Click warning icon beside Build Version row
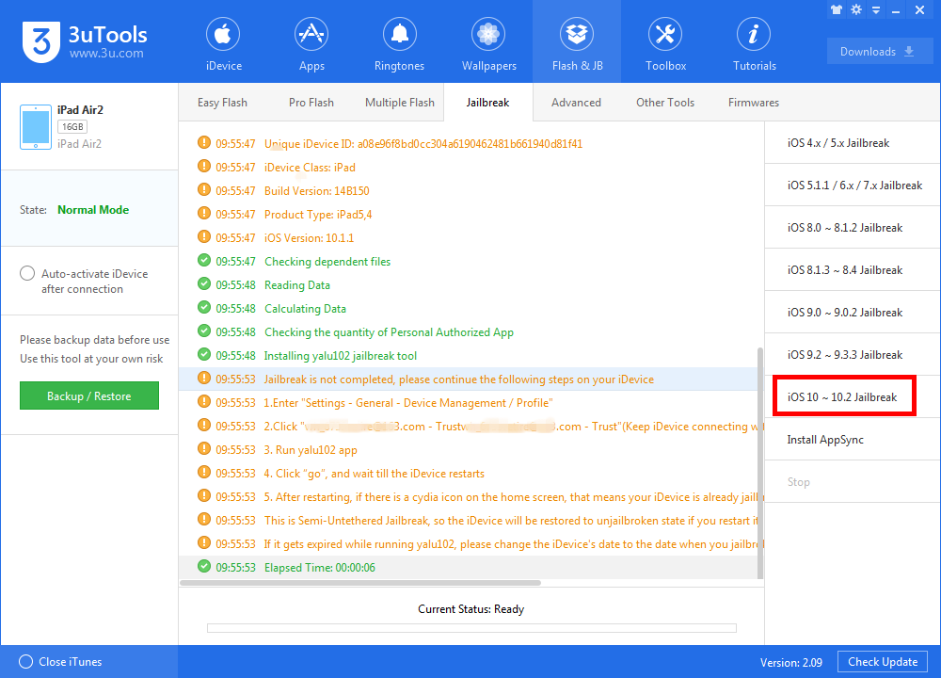Screen dimensions: 941x678 pyautogui.click(x=204, y=190)
